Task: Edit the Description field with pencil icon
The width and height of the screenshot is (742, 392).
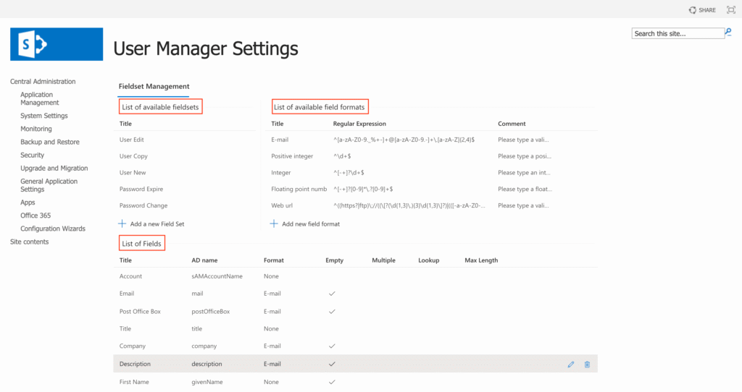Action: (571, 364)
